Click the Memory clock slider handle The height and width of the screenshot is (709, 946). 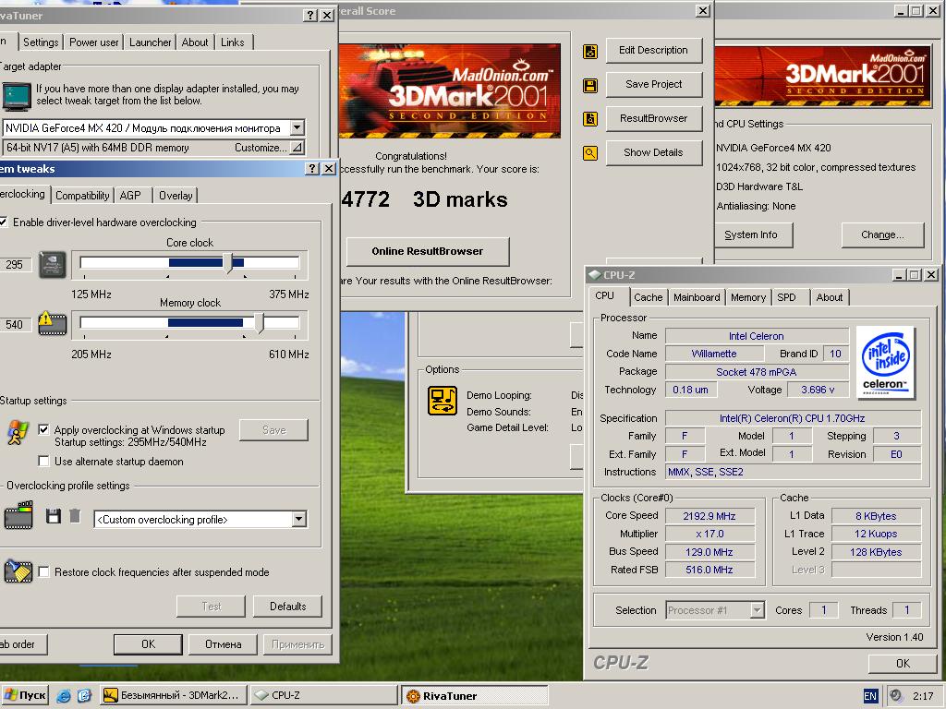pyautogui.click(x=260, y=322)
